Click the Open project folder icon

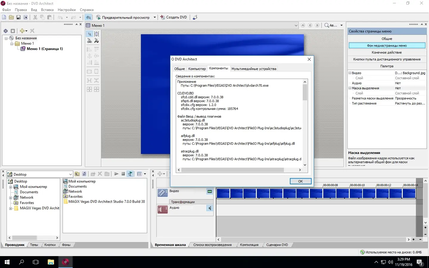(11, 17)
